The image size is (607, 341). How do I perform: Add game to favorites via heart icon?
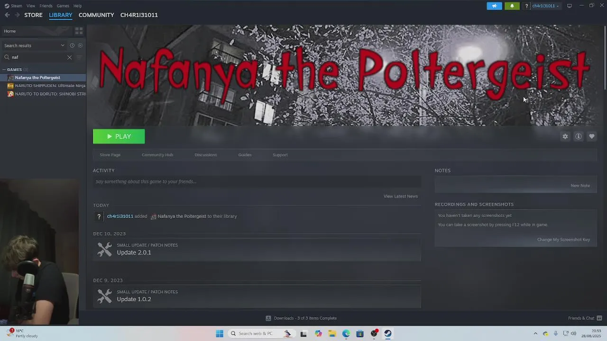[x=592, y=136]
